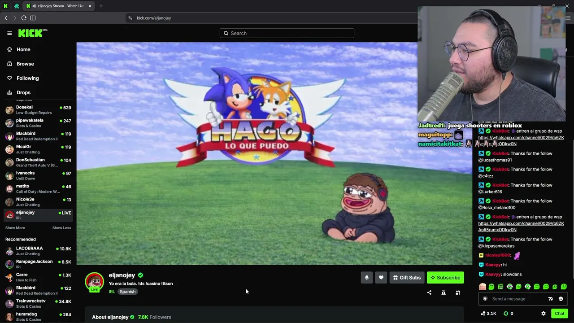574x323 pixels.
Task: Click the address bar site settings icon
Action: coord(130,18)
